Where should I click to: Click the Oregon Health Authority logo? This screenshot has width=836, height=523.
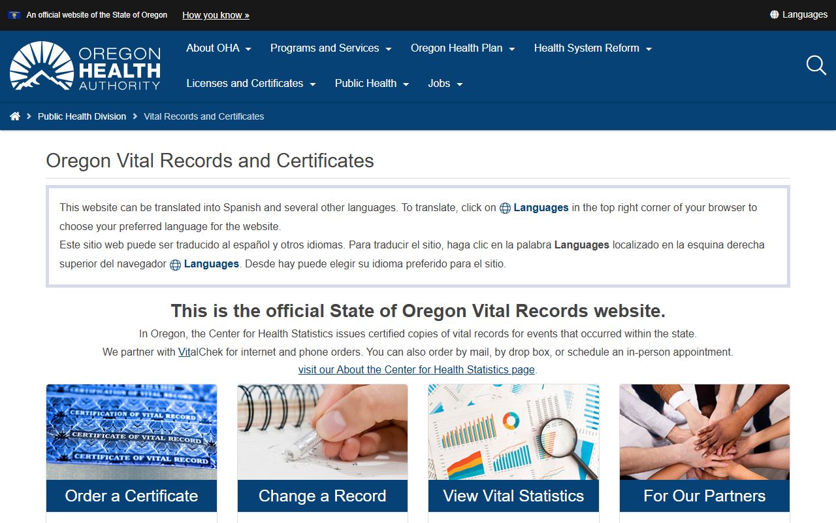[x=85, y=66]
